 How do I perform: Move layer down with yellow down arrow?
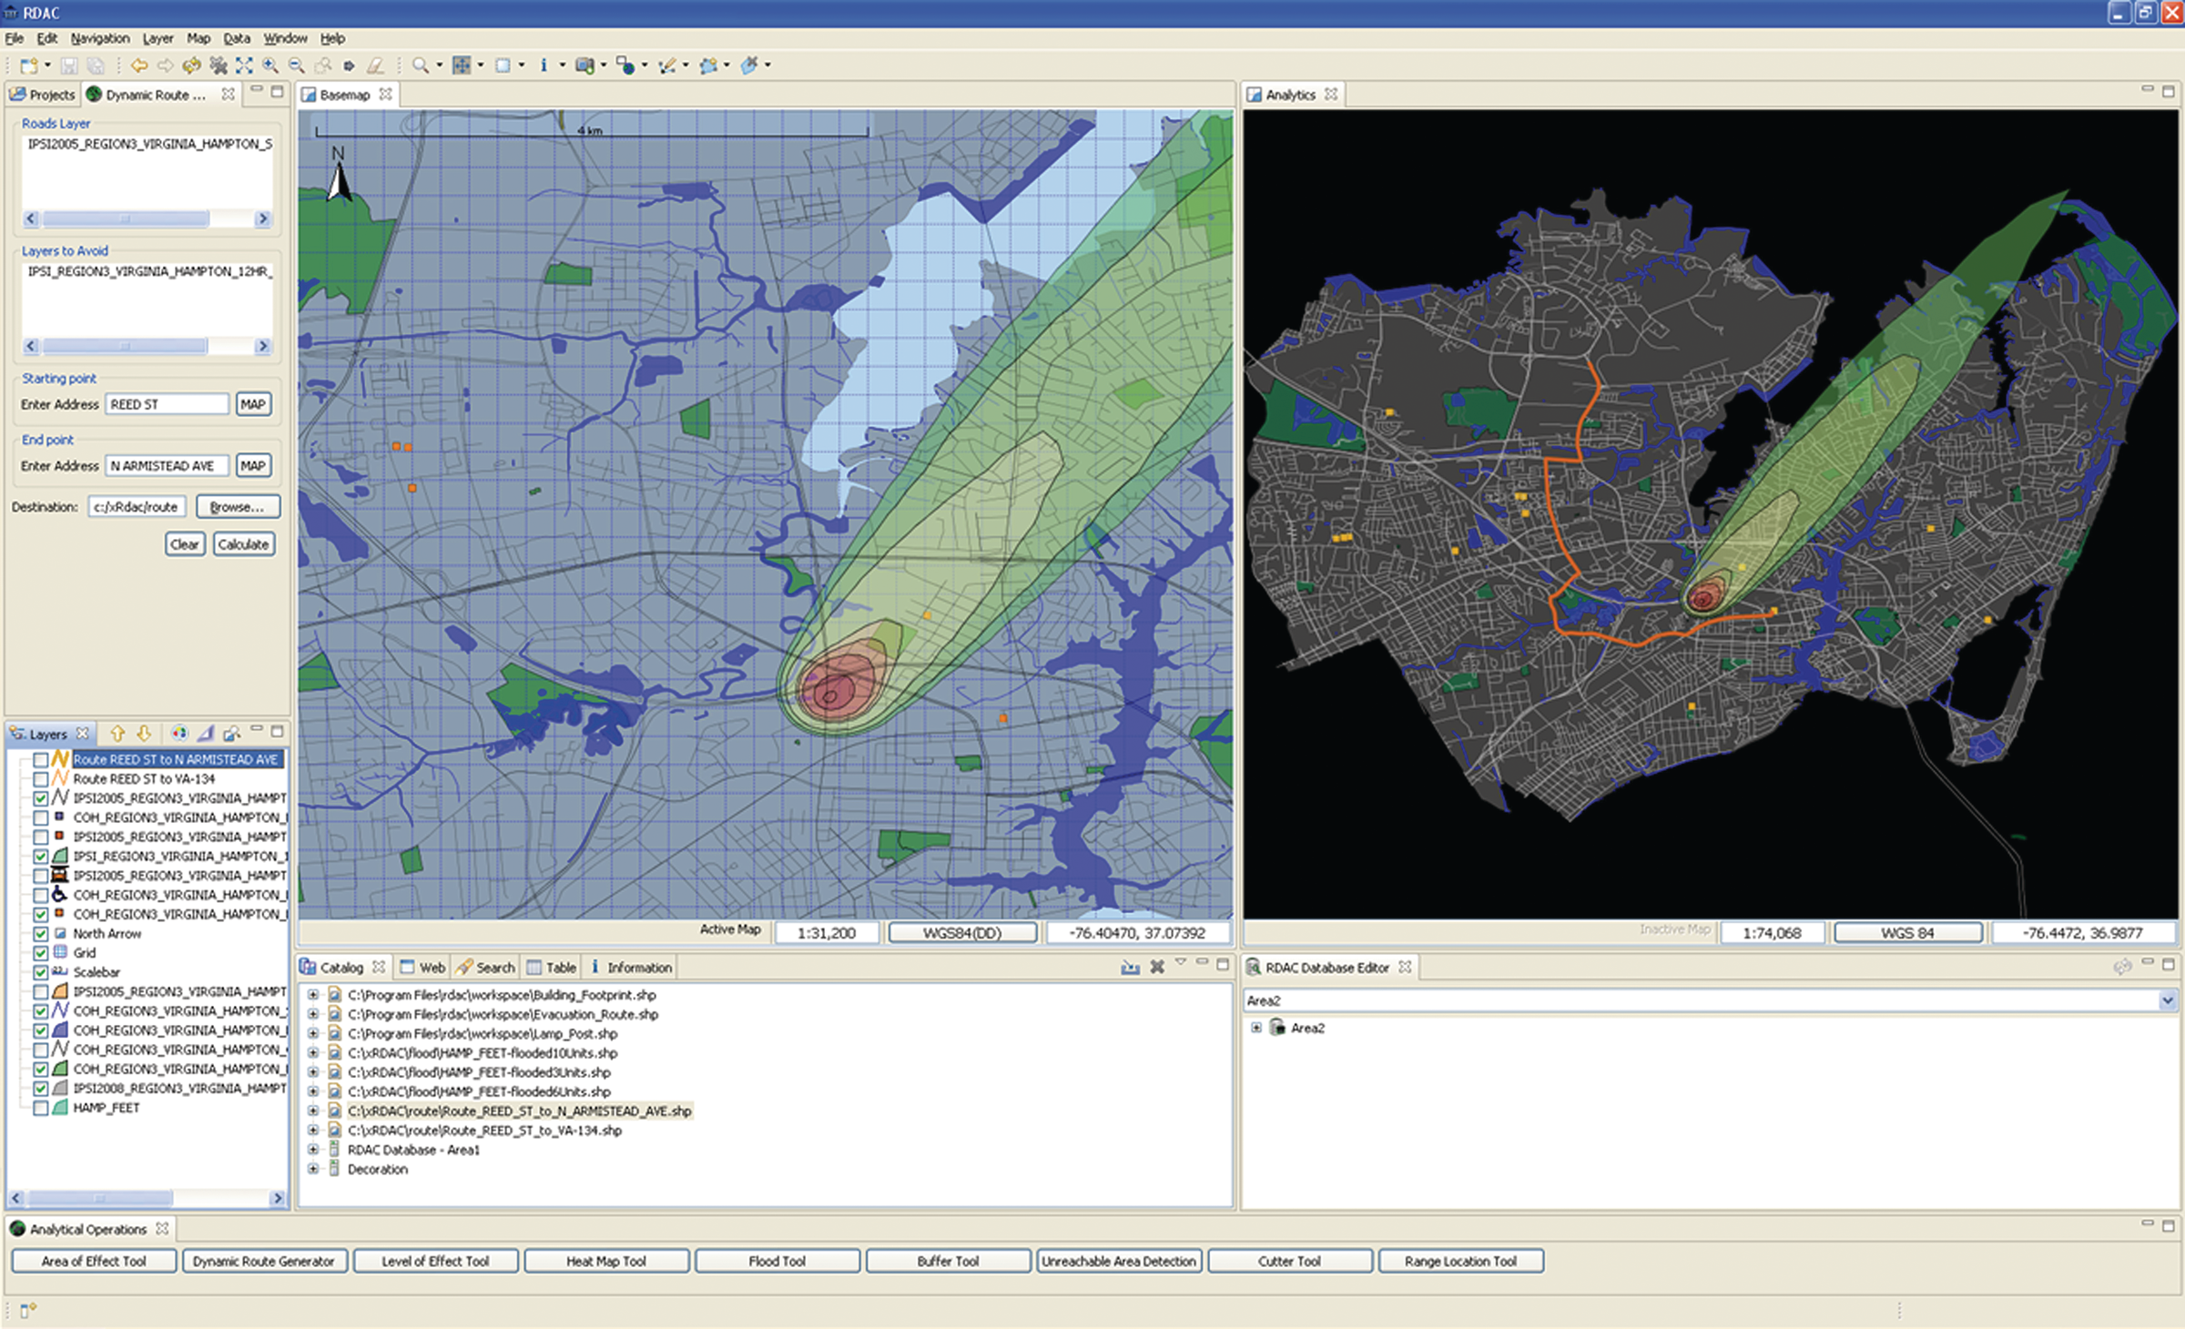(x=144, y=734)
